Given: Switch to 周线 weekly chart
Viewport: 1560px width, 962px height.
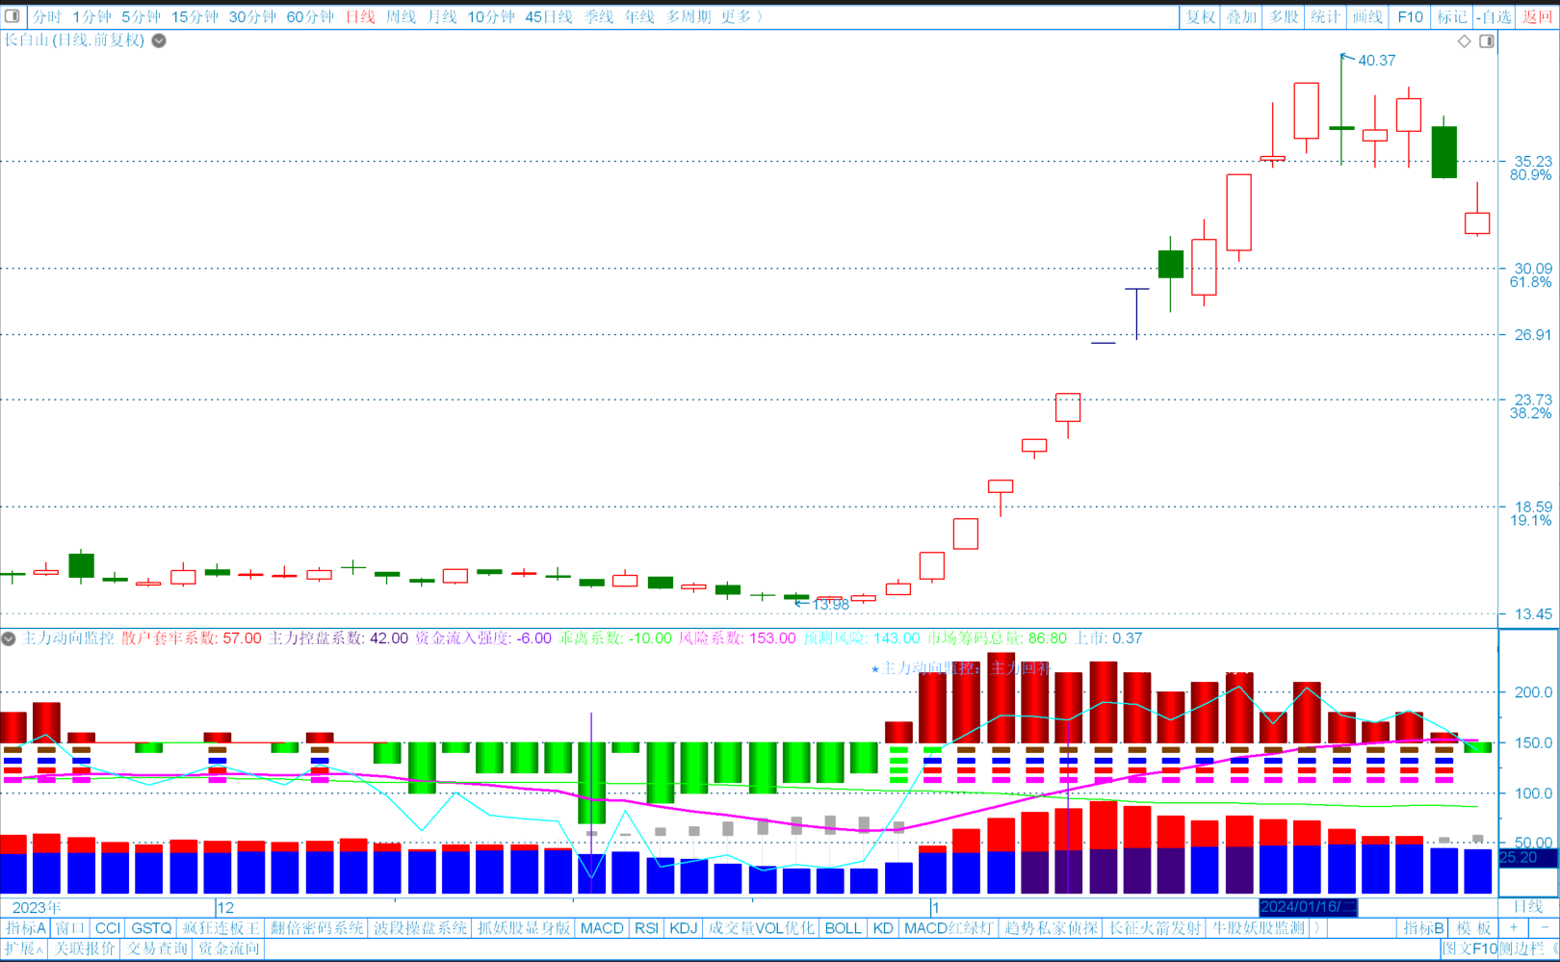Looking at the screenshot, I should pyautogui.click(x=401, y=16).
